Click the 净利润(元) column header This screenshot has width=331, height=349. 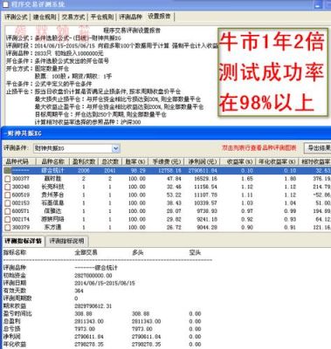pyautogui.click(x=202, y=161)
